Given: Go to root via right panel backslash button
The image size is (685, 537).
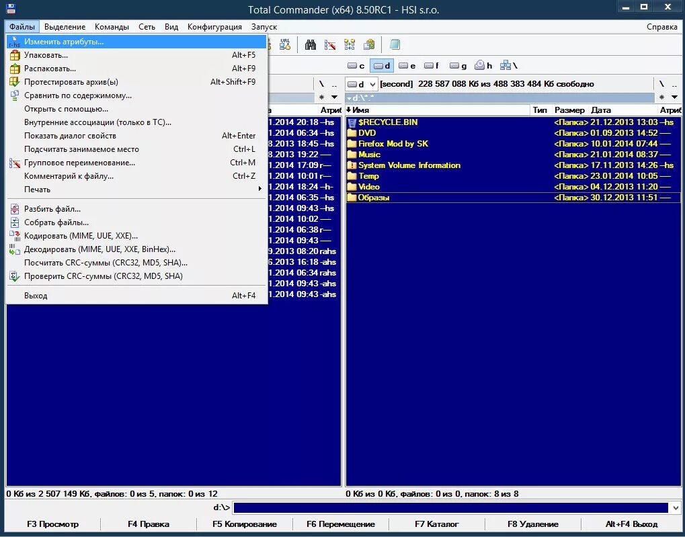Looking at the screenshot, I should [x=662, y=84].
